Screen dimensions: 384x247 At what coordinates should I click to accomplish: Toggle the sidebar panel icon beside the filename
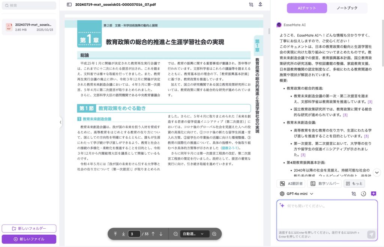69,5
